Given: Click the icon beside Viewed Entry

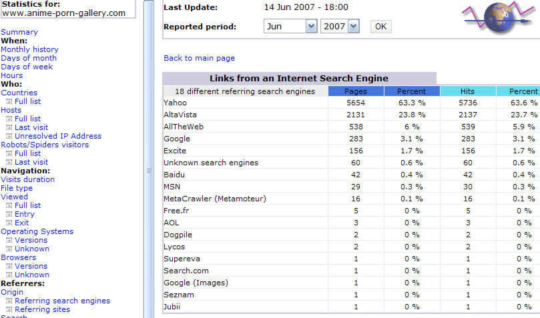Looking at the screenshot, I should tap(9, 215).
